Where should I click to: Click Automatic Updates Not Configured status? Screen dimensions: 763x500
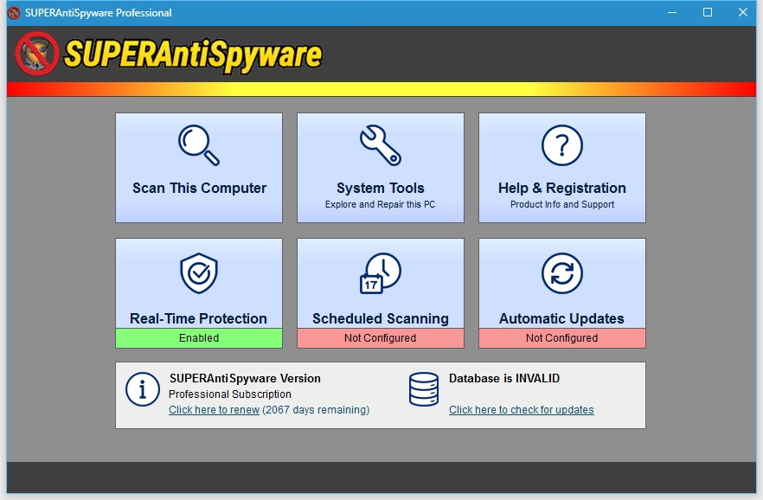tap(562, 338)
